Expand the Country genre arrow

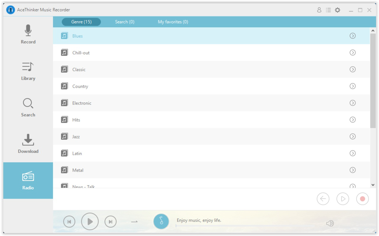coord(352,86)
